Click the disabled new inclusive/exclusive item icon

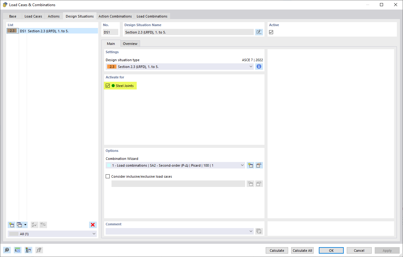click(250, 184)
